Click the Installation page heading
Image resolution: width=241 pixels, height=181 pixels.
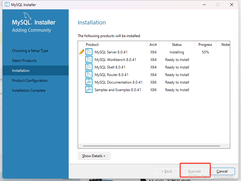click(x=92, y=23)
